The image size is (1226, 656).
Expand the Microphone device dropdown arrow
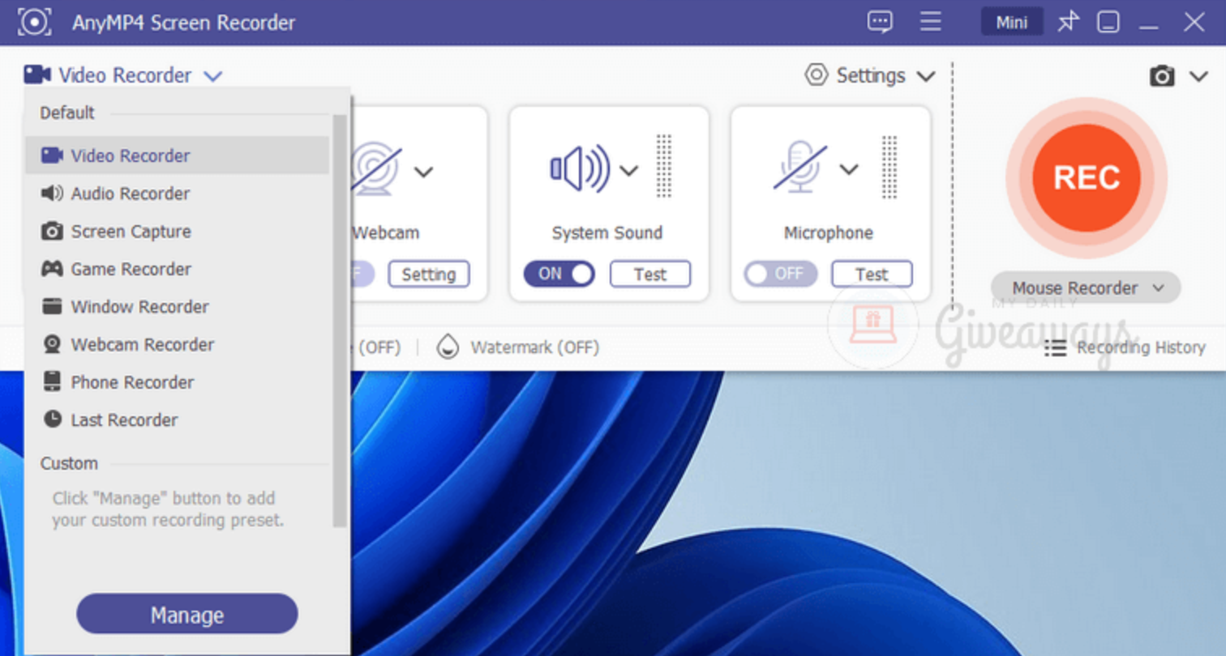point(849,169)
